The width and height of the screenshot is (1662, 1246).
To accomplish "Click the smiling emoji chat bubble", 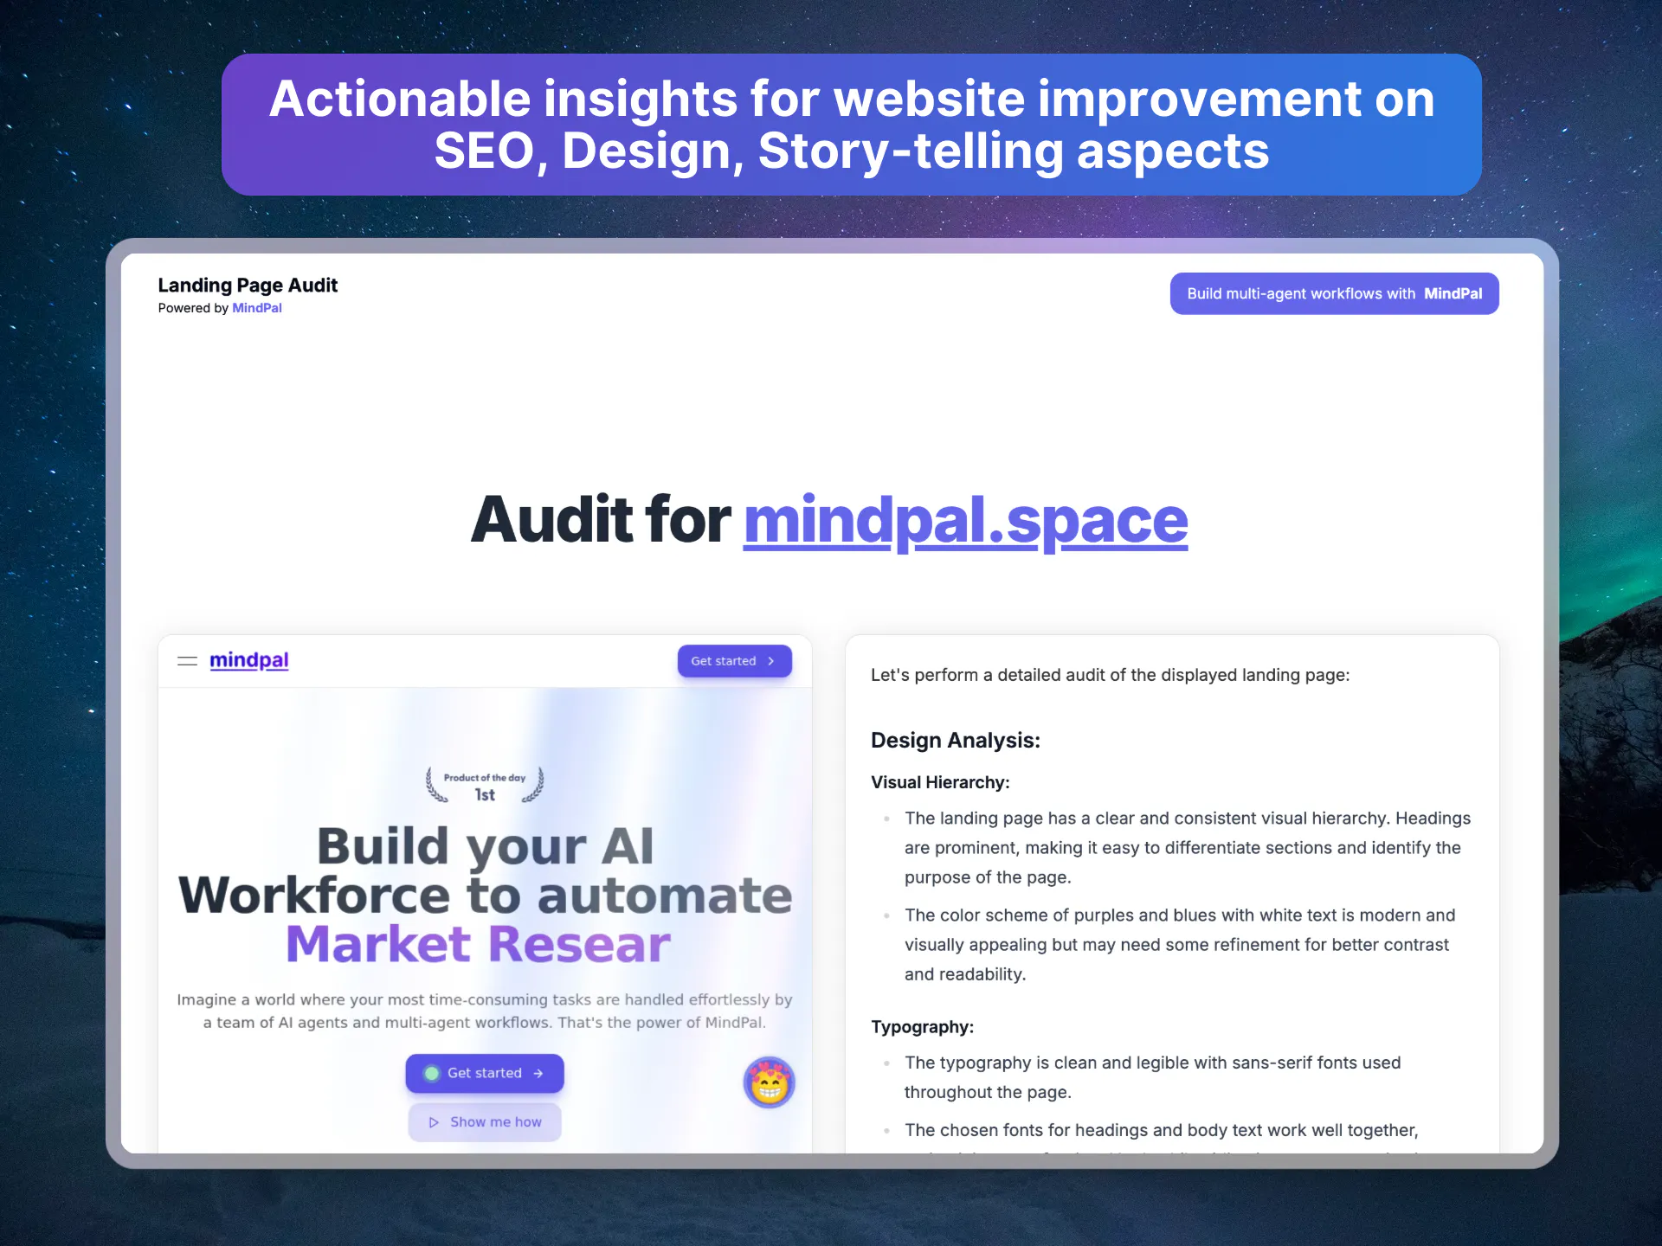I will click(769, 1082).
